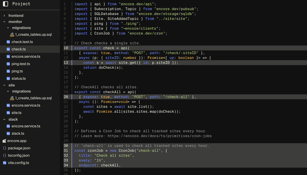Click the braces icon next to tsconfig.json
Image resolution: width=307 pixels, height=175 pixels.
[4, 155]
